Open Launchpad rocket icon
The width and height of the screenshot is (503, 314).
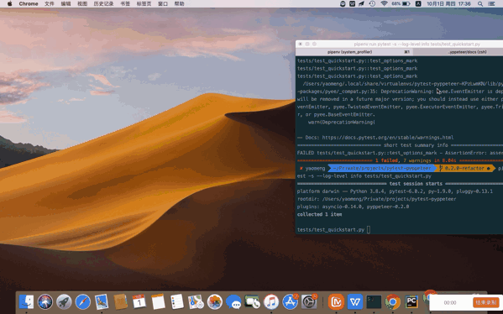pyautogui.click(x=64, y=301)
